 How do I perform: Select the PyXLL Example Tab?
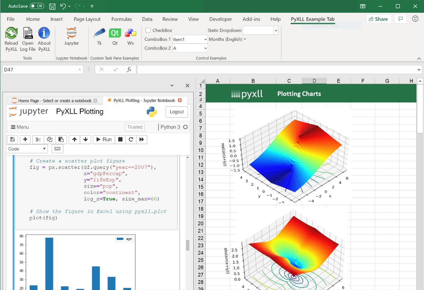(313, 19)
